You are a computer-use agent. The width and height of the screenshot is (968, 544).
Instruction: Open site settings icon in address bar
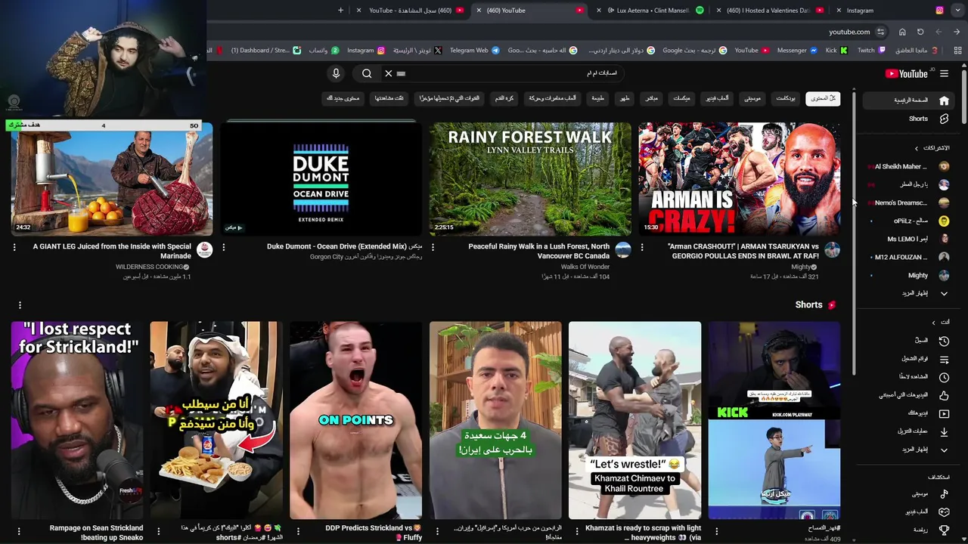pos(880,32)
